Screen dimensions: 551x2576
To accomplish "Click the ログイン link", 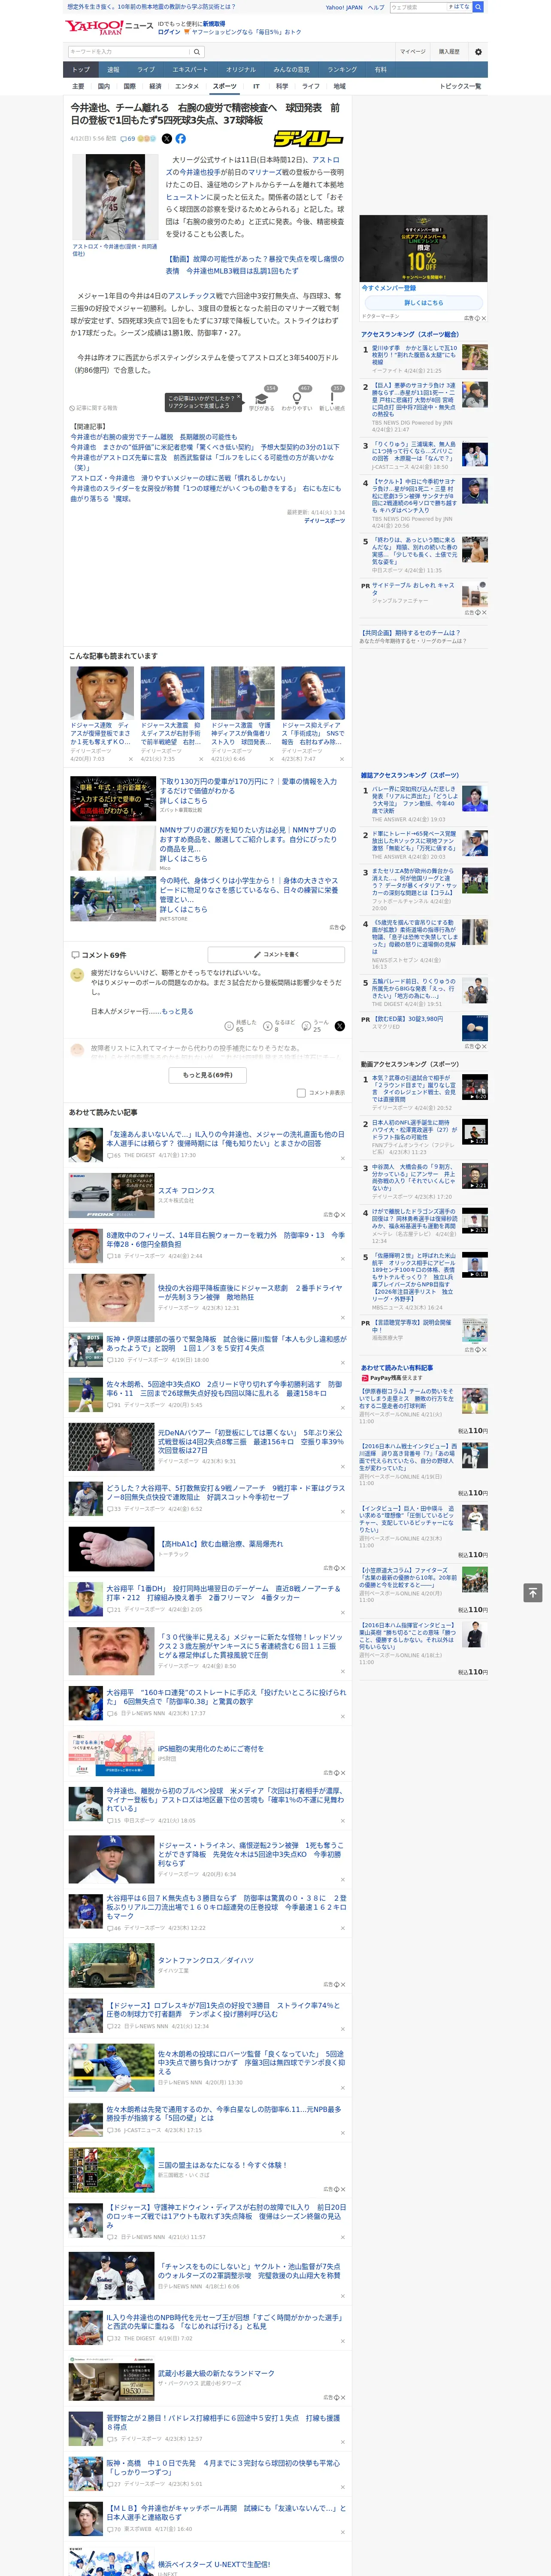I will pyautogui.click(x=169, y=32).
